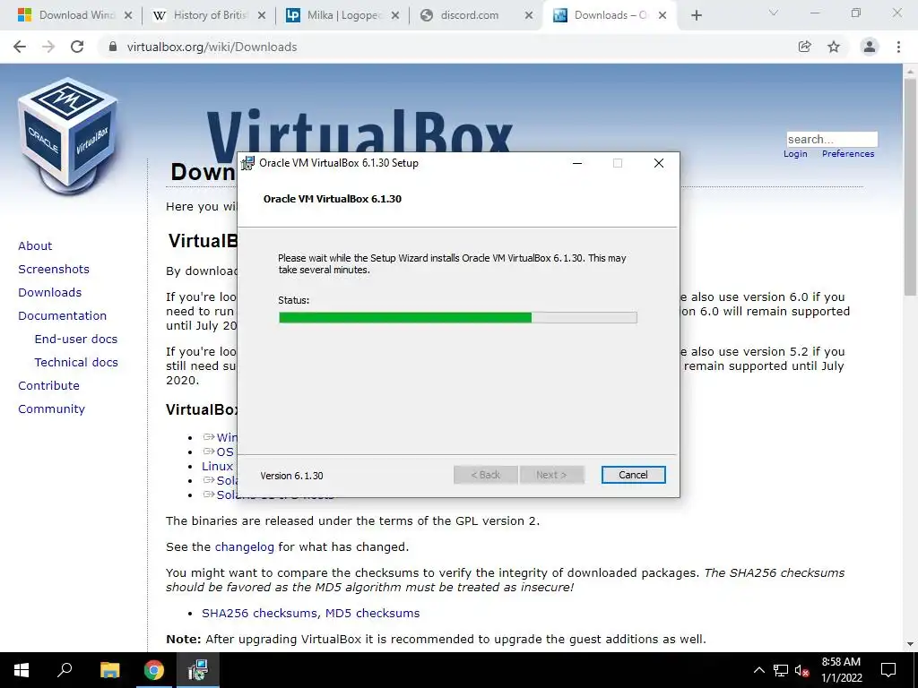Click the padlock site info icon
The height and width of the screenshot is (688, 918).
[113, 47]
